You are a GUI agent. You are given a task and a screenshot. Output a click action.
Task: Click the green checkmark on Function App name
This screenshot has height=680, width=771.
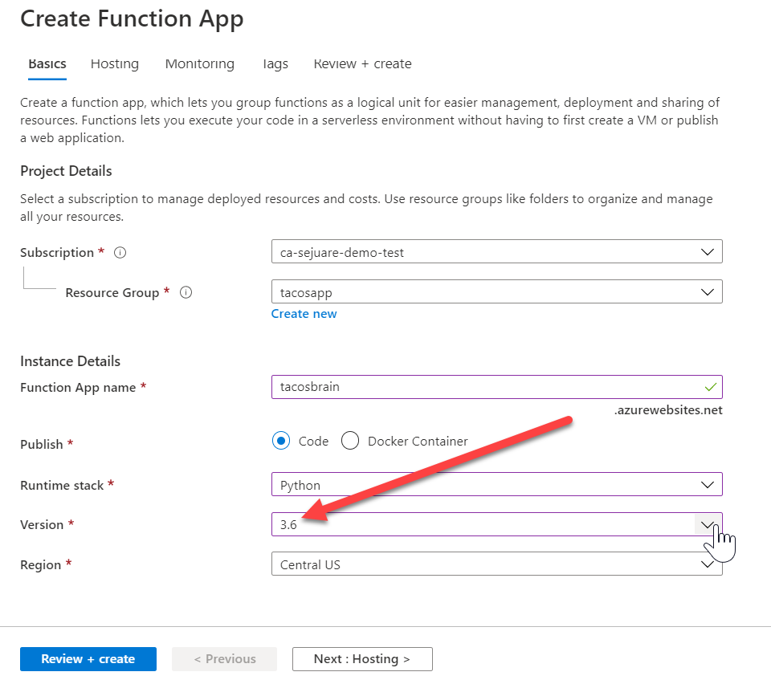(710, 387)
